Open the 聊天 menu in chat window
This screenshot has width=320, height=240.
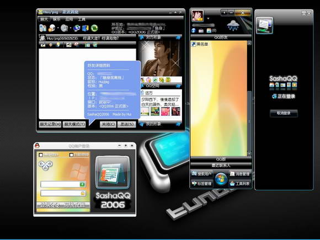pos(44,19)
